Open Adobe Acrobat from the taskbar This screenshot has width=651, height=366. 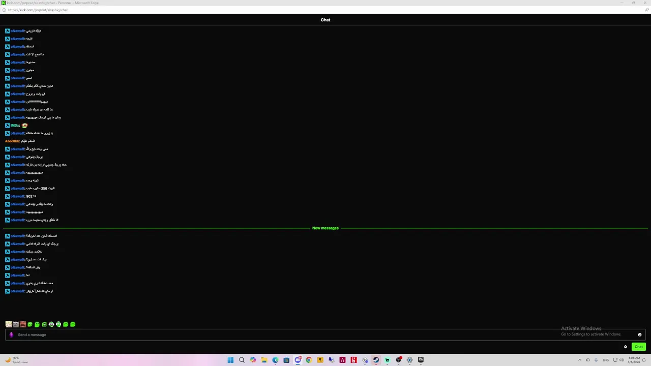342,360
